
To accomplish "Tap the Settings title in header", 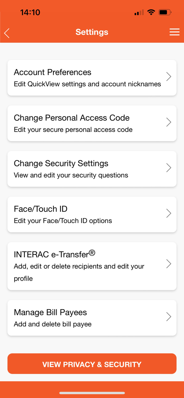I will (92, 32).
